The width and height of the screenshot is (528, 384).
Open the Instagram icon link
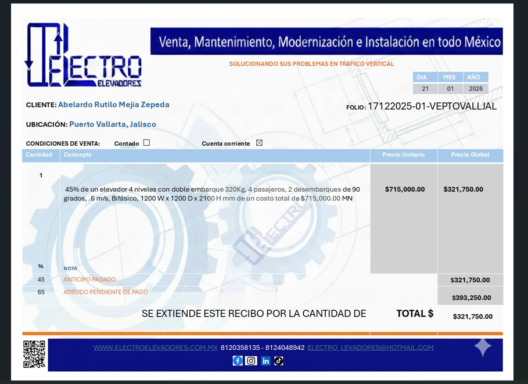coord(251,361)
